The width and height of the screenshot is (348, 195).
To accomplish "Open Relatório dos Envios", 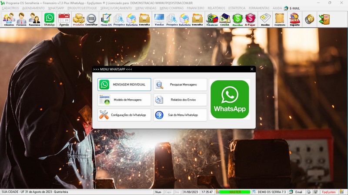I will [180, 100].
